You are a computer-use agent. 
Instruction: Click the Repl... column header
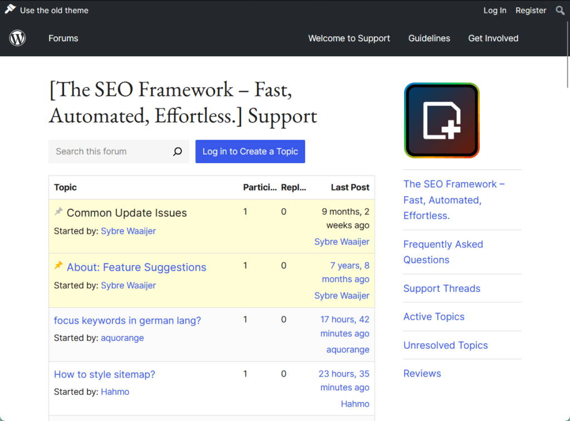(x=293, y=187)
